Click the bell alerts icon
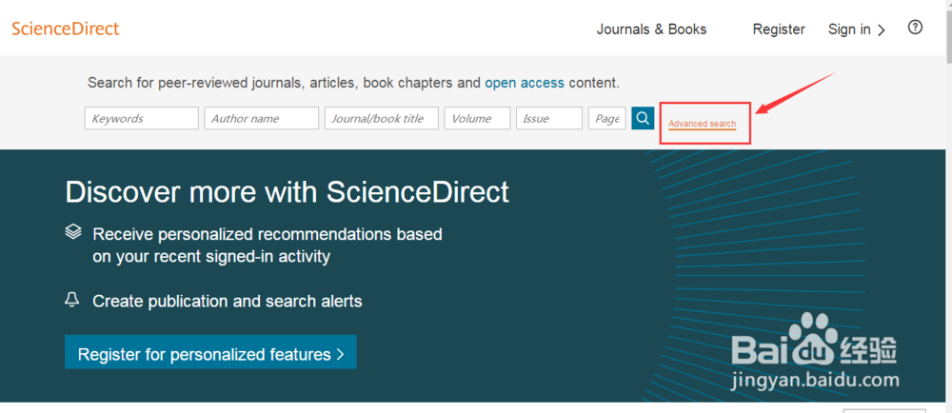This screenshot has width=952, height=413. coord(72,300)
